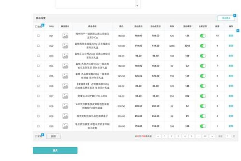This screenshot has width=241, height=161.
Task: Click the text area scroll-down arrow
Action: click(137, 6)
